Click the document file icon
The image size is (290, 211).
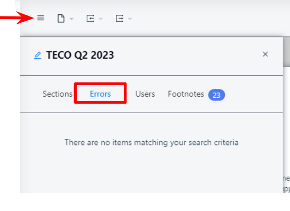(x=61, y=19)
